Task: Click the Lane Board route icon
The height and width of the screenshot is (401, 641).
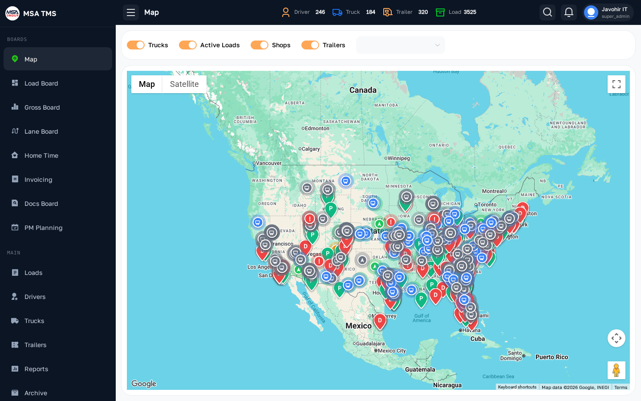Action: click(x=15, y=131)
